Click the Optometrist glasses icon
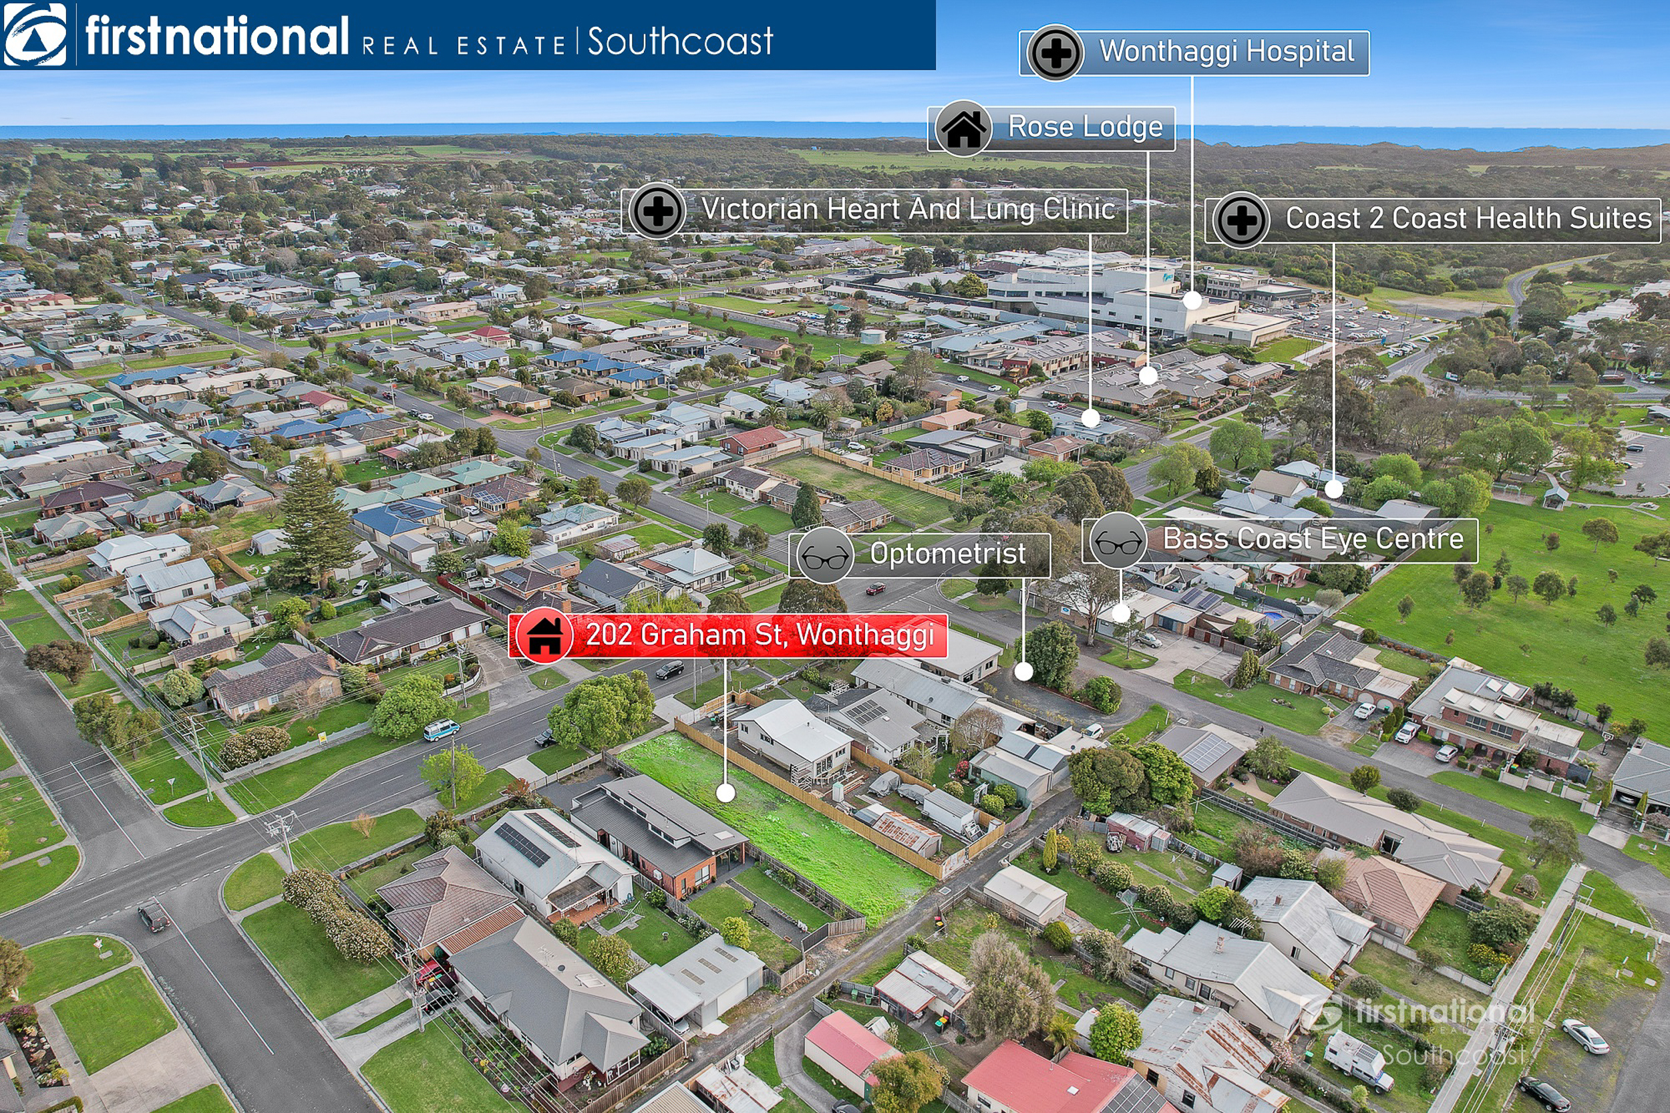 pos(824,555)
